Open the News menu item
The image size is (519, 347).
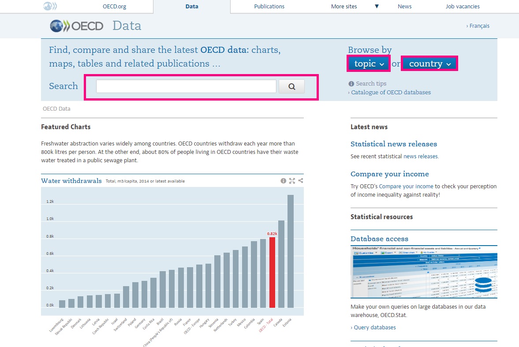404,6
